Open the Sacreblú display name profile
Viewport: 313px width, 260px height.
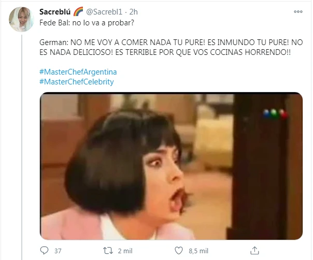(x=55, y=12)
